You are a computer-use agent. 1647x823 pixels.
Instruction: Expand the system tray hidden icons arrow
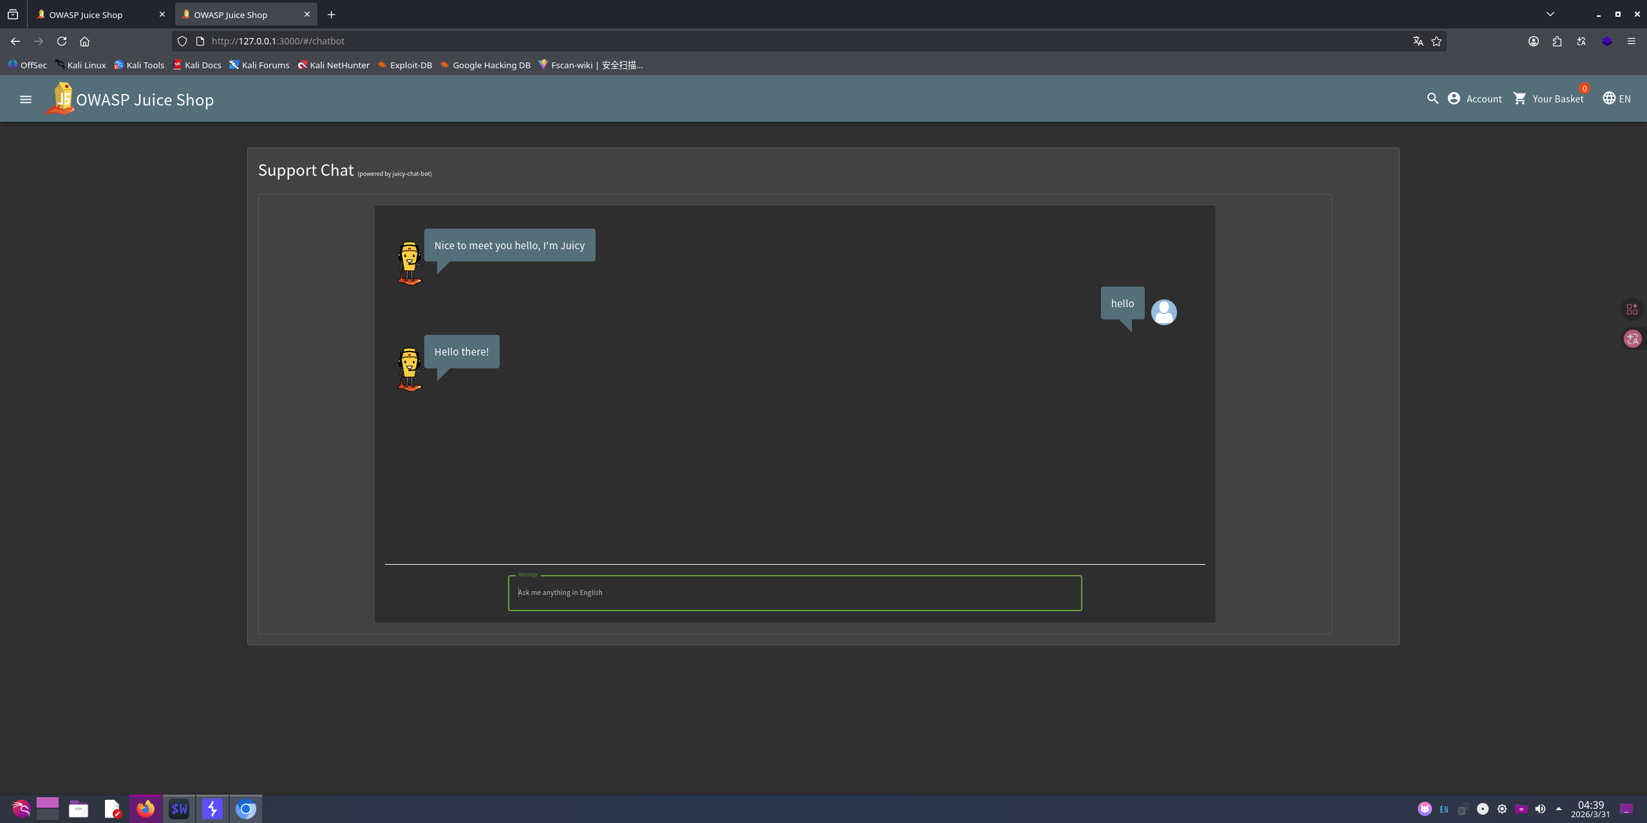click(1559, 809)
